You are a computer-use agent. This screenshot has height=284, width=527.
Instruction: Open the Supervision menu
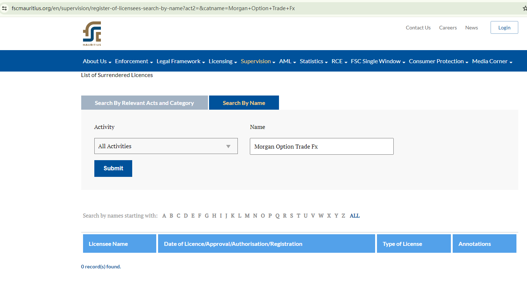point(258,61)
